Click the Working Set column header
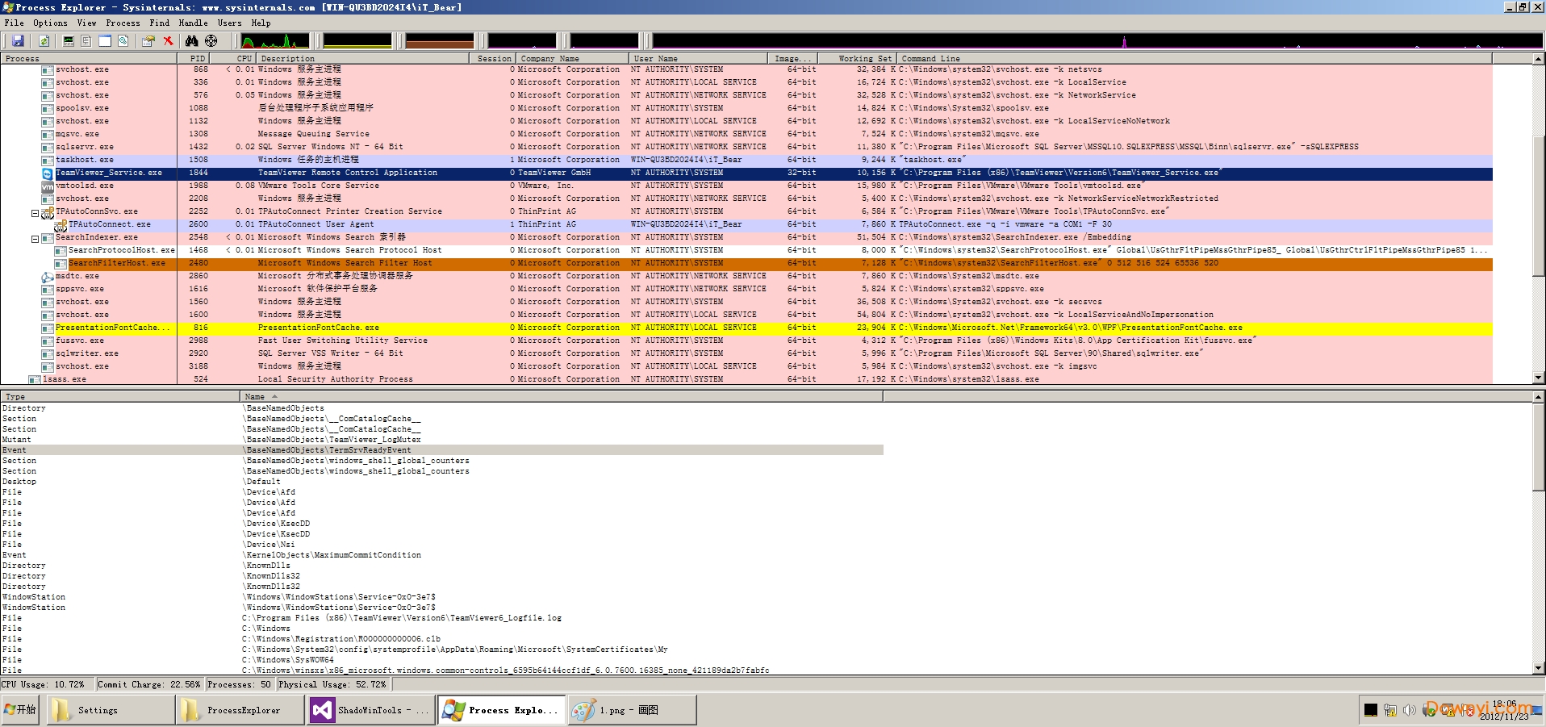This screenshot has width=1546, height=727. coord(864,58)
